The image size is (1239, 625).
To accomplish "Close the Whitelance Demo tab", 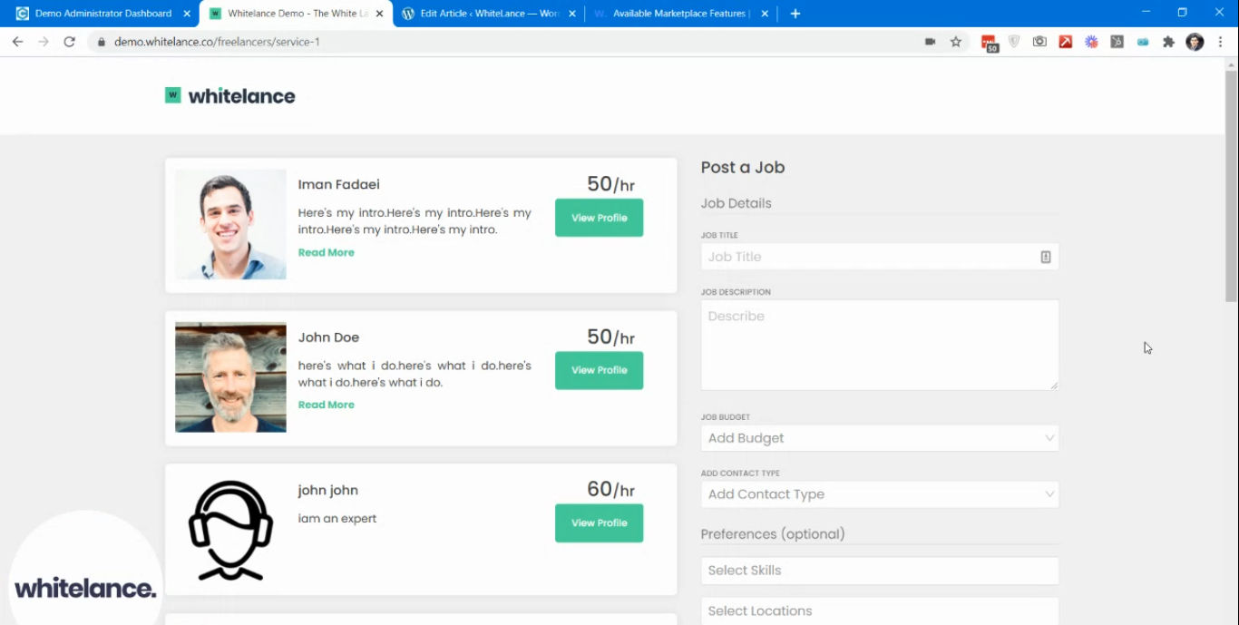I will point(379,14).
